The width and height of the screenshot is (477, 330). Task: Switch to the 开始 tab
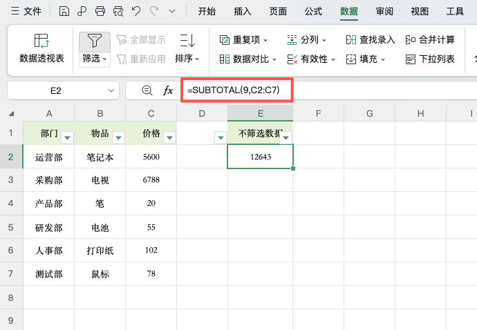point(207,12)
